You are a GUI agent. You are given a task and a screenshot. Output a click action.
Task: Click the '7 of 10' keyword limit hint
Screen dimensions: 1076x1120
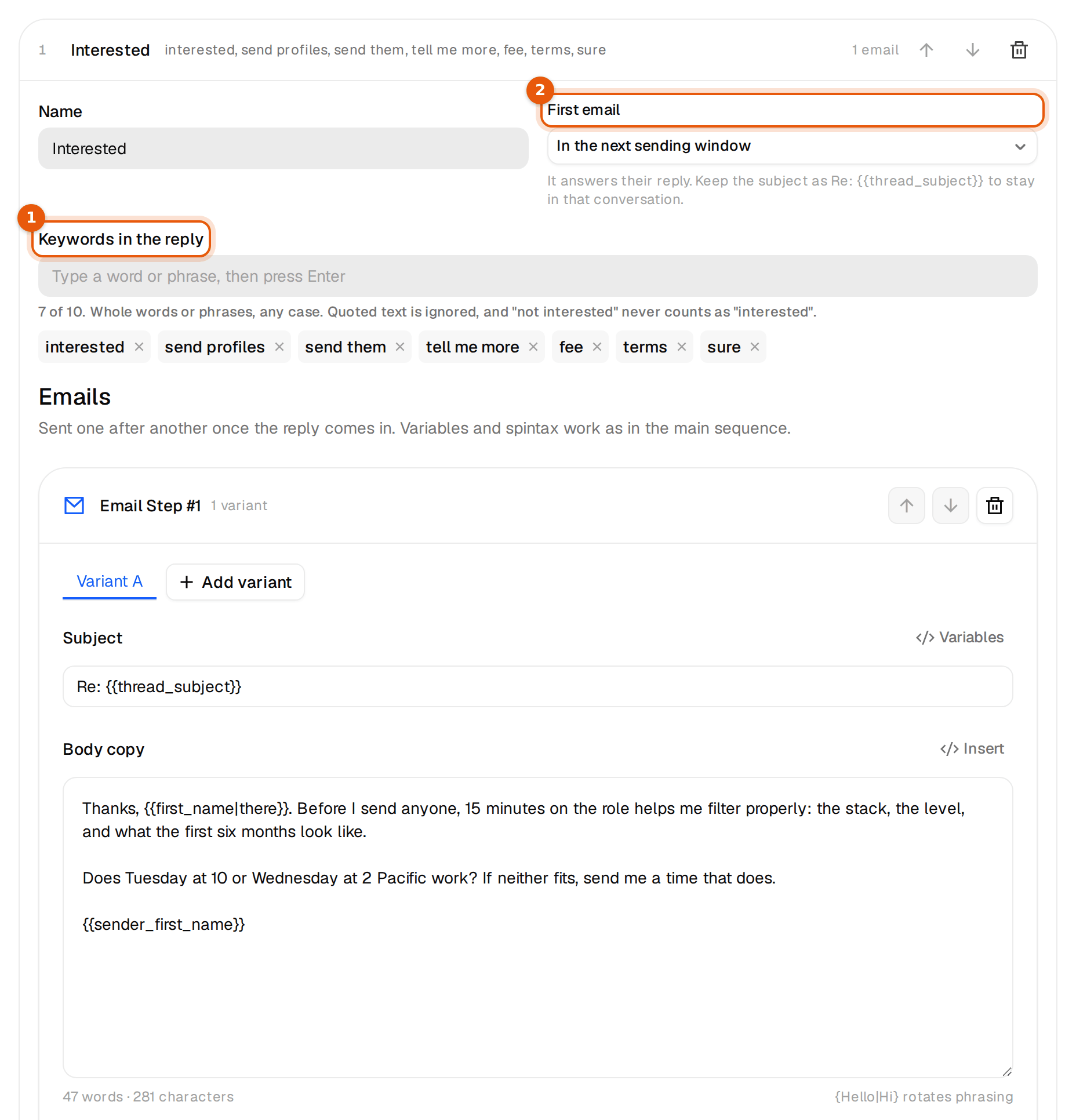click(427, 312)
